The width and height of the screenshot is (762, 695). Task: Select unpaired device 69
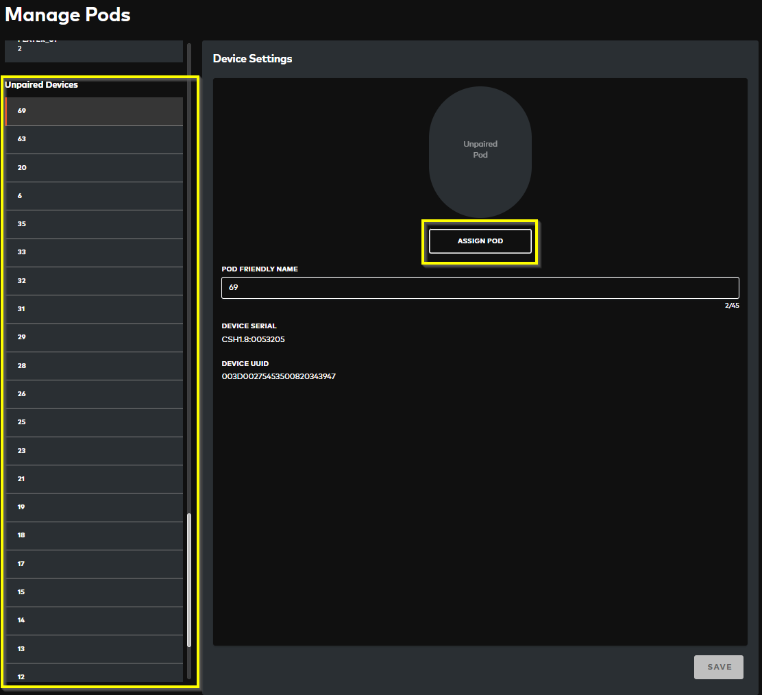94,111
